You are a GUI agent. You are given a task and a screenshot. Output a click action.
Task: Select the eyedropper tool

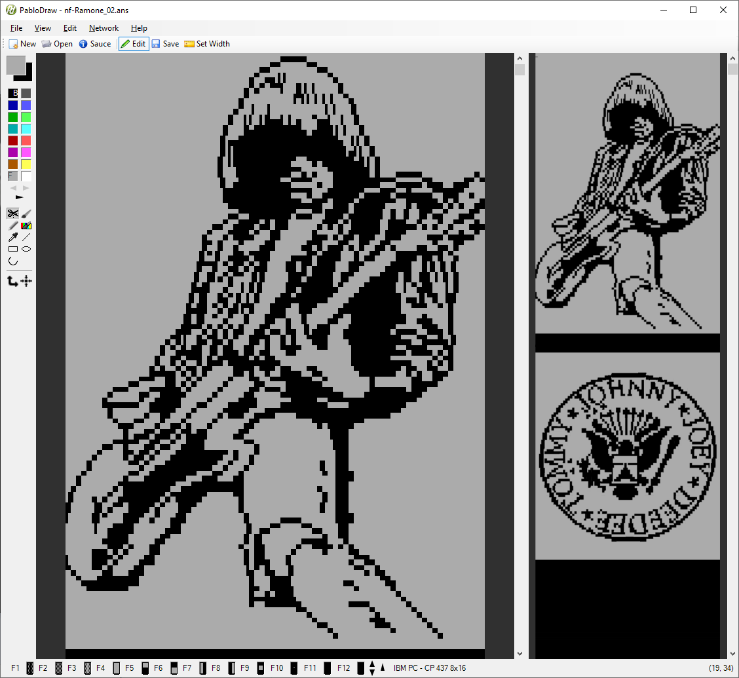[12, 237]
